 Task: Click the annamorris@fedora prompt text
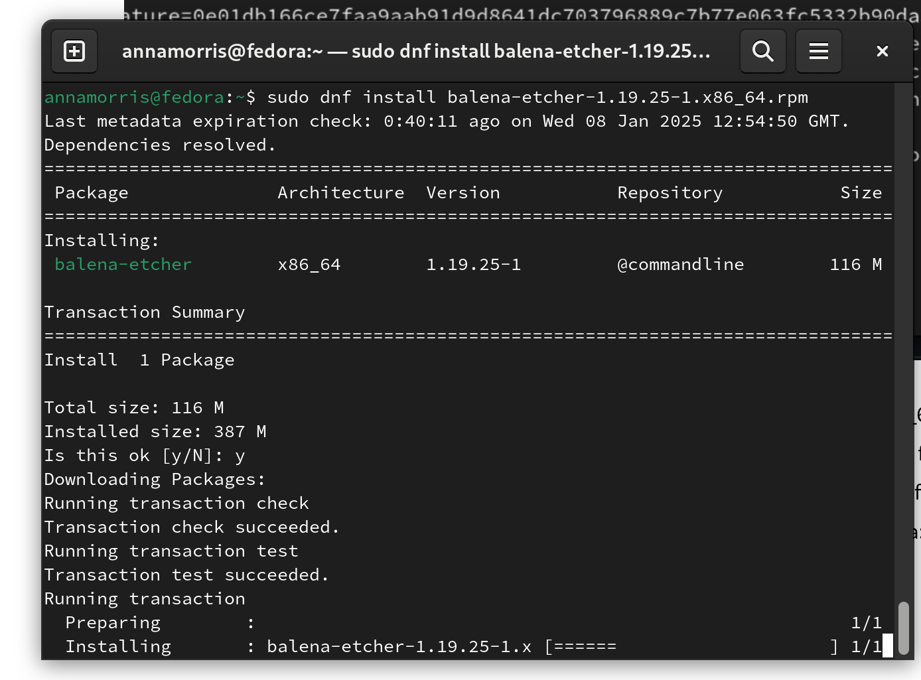pos(134,98)
